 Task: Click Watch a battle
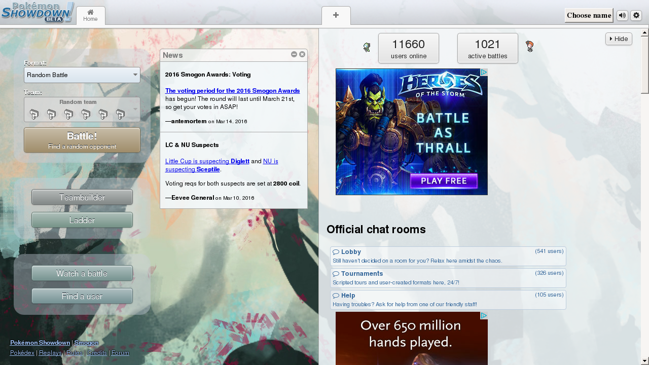(x=82, y=273)
